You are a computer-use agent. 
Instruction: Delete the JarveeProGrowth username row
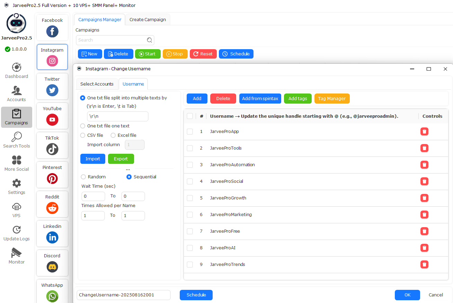424,198
